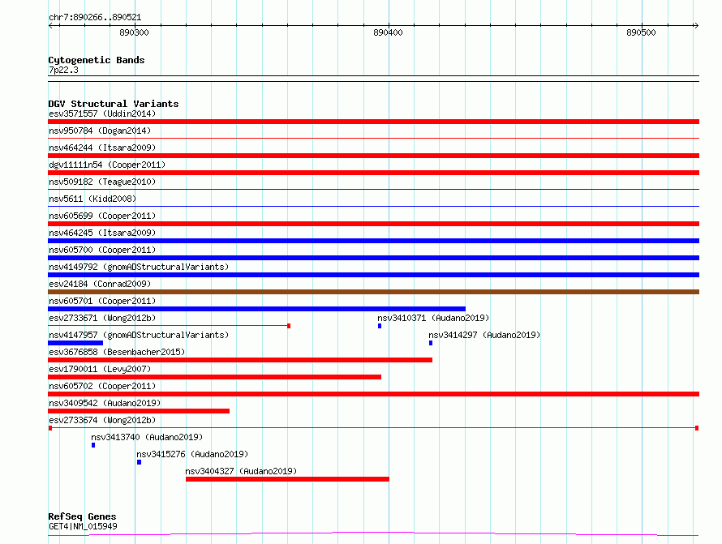
Task: Click the right end marker of esv2733671
Action: click(289, 326)
